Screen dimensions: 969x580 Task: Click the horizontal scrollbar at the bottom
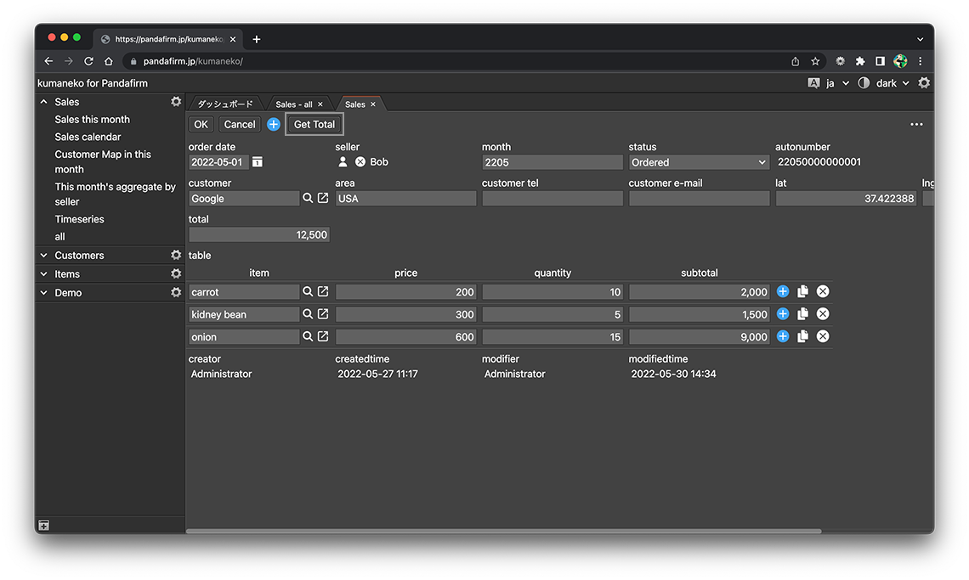point(503,532)
